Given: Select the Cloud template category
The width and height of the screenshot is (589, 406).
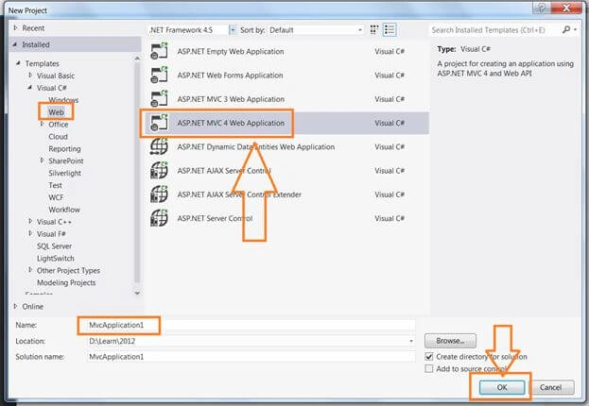Looking at the screenshot, I should 58,137.
